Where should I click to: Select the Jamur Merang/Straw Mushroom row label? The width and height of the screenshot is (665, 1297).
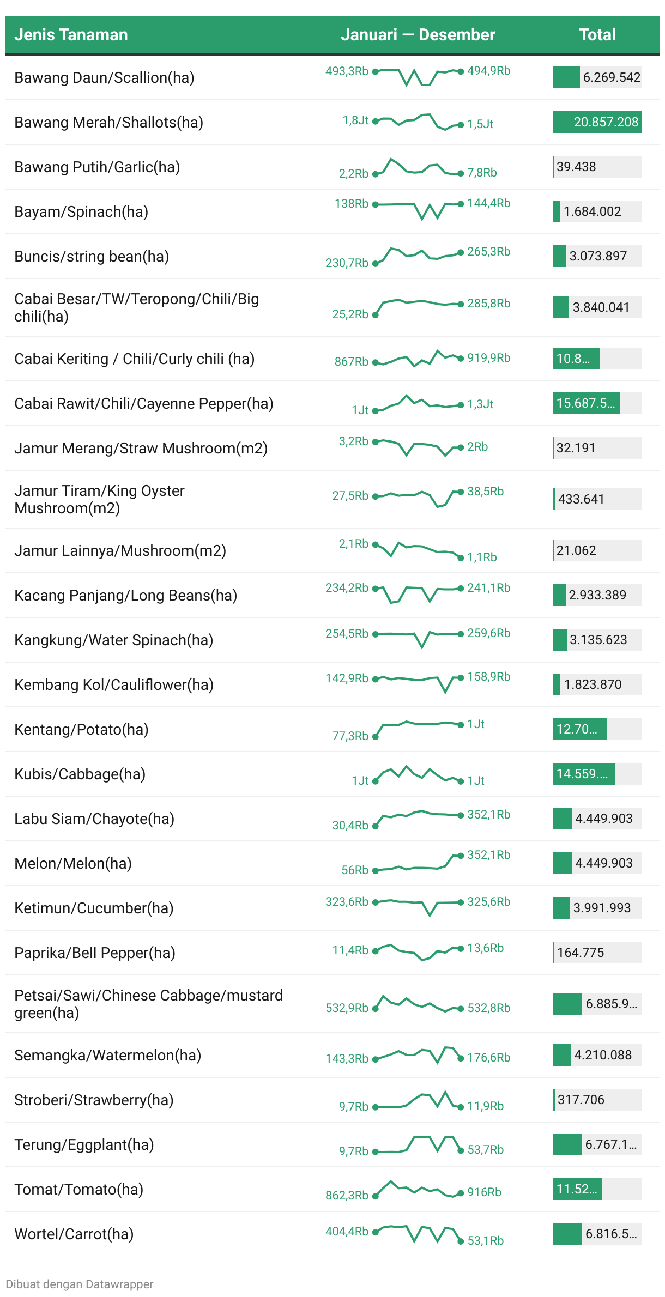pos(141,448)
